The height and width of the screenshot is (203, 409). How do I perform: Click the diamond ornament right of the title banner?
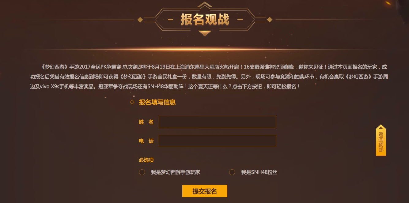270,20
